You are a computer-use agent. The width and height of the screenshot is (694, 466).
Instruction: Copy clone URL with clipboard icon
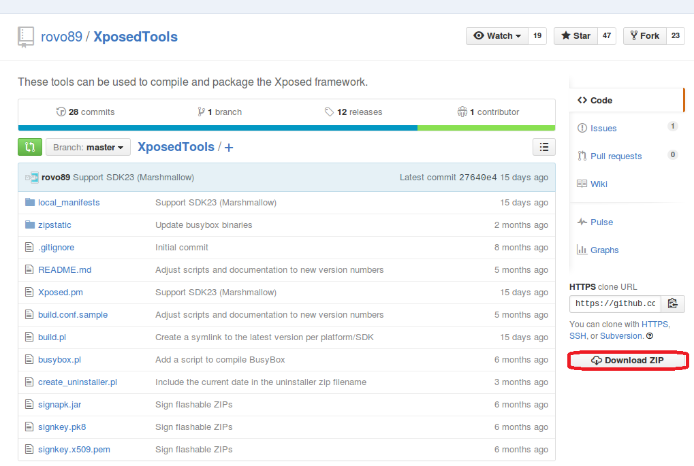click(x=673, y=303)
